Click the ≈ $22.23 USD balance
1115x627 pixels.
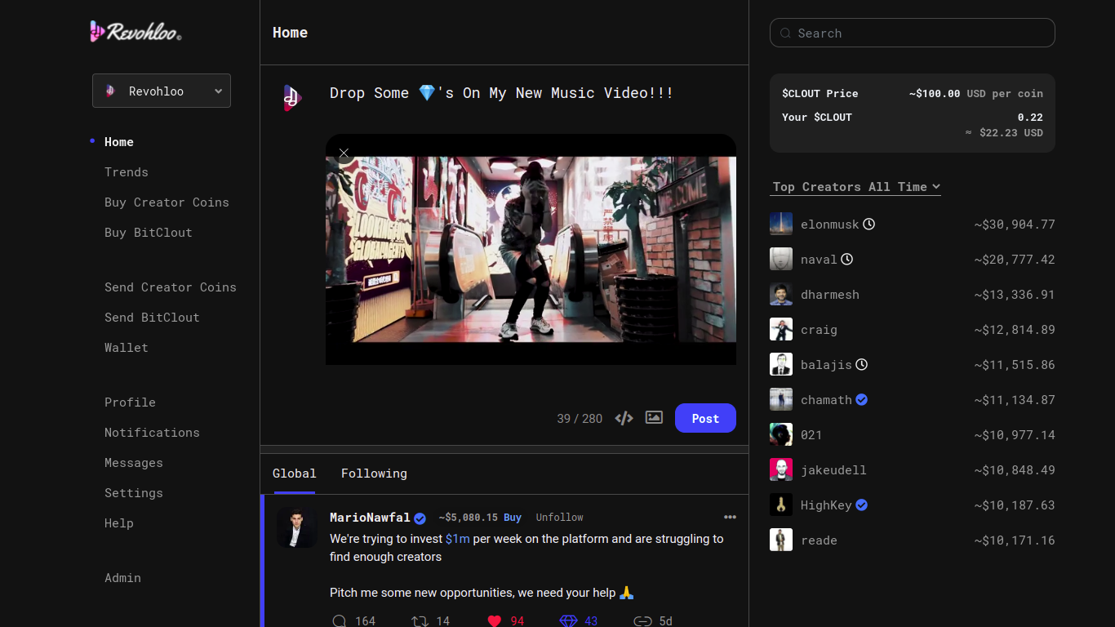(1004, 133)
